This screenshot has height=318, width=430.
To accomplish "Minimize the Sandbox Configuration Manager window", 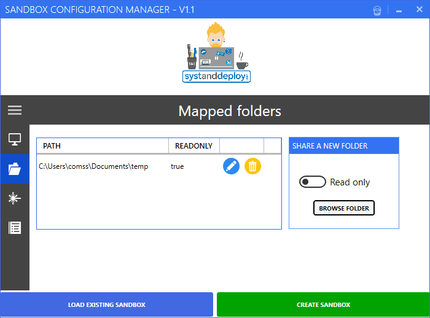I will tap(399, 10).
